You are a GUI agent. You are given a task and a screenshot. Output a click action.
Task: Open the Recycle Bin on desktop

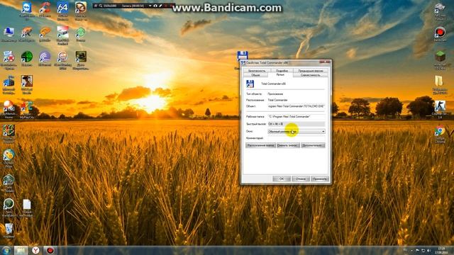[9, 229]
